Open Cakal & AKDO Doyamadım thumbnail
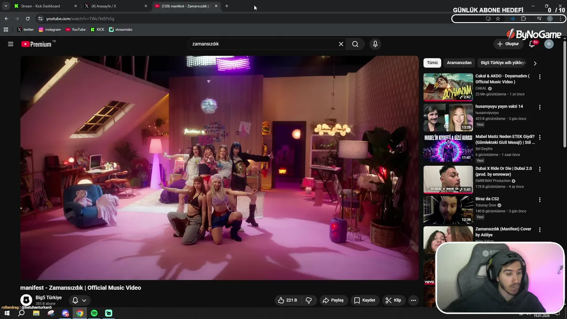Screen dimensions: 567x319 448,87
